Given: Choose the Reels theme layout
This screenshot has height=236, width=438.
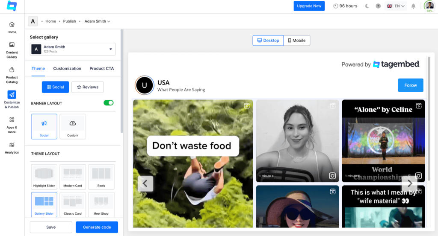Looking at the screenshot, I should click(101, 177).
